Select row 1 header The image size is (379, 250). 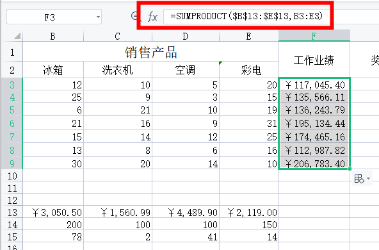coord(12,51)
